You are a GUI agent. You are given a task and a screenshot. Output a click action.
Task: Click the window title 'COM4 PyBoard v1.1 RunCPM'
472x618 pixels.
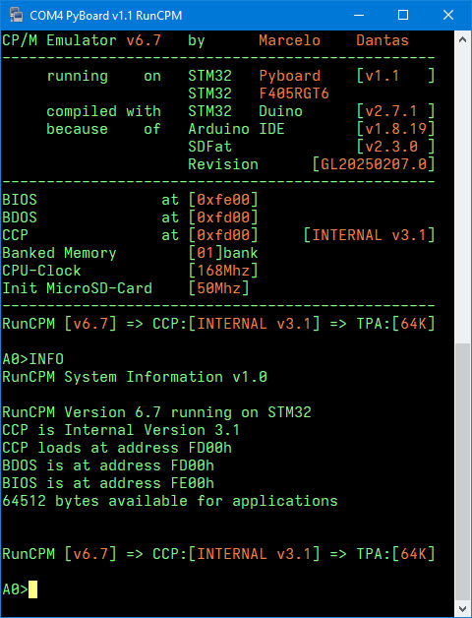(x=105, y=16)
